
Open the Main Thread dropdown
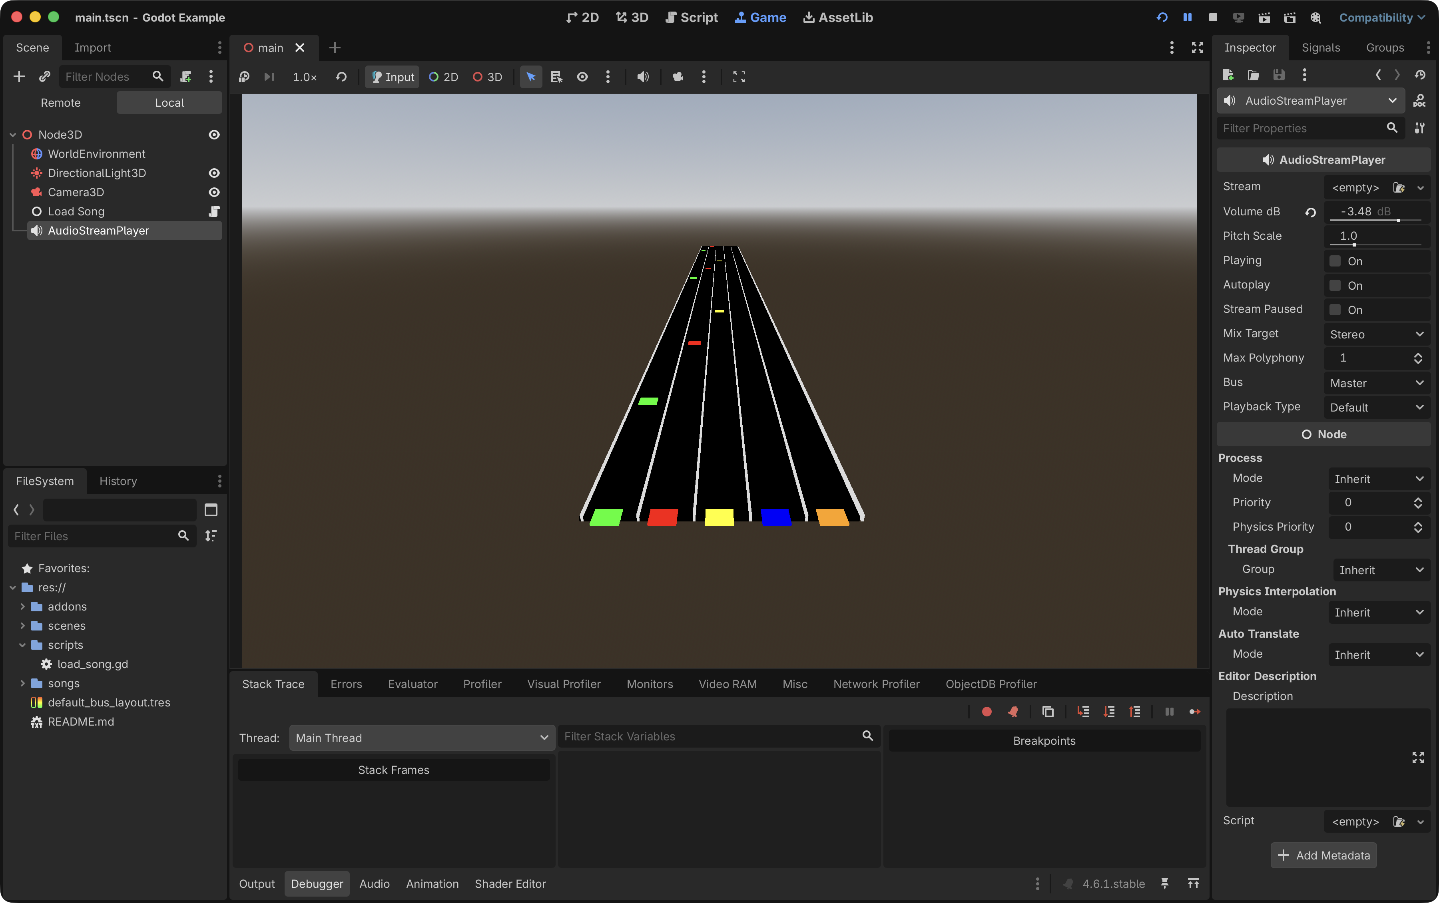tap(422, 738)
